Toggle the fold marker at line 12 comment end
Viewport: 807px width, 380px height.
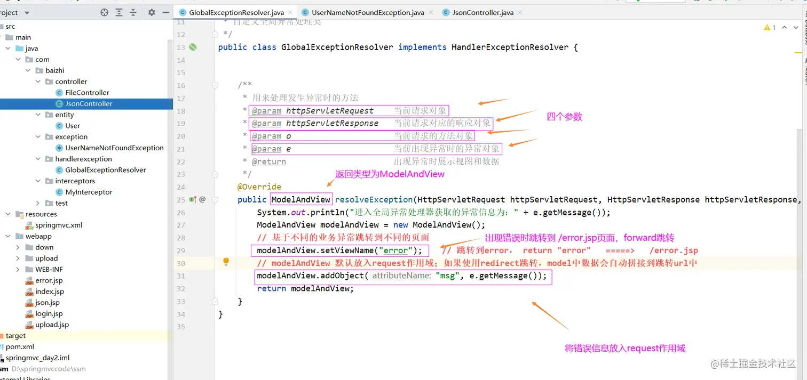pos(215,34)
